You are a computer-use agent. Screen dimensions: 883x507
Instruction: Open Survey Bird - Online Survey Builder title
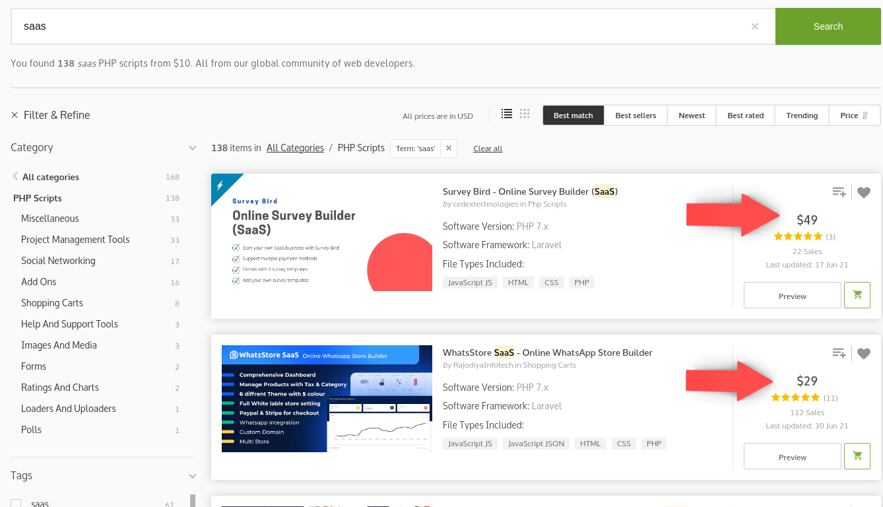pyautogui.click(x=530, y=191)
